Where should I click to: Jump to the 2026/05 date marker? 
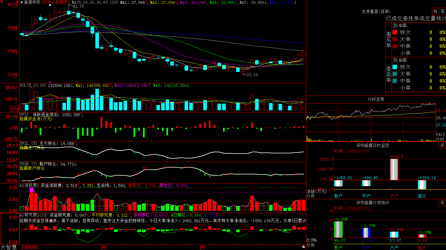(x=30, y=247)
